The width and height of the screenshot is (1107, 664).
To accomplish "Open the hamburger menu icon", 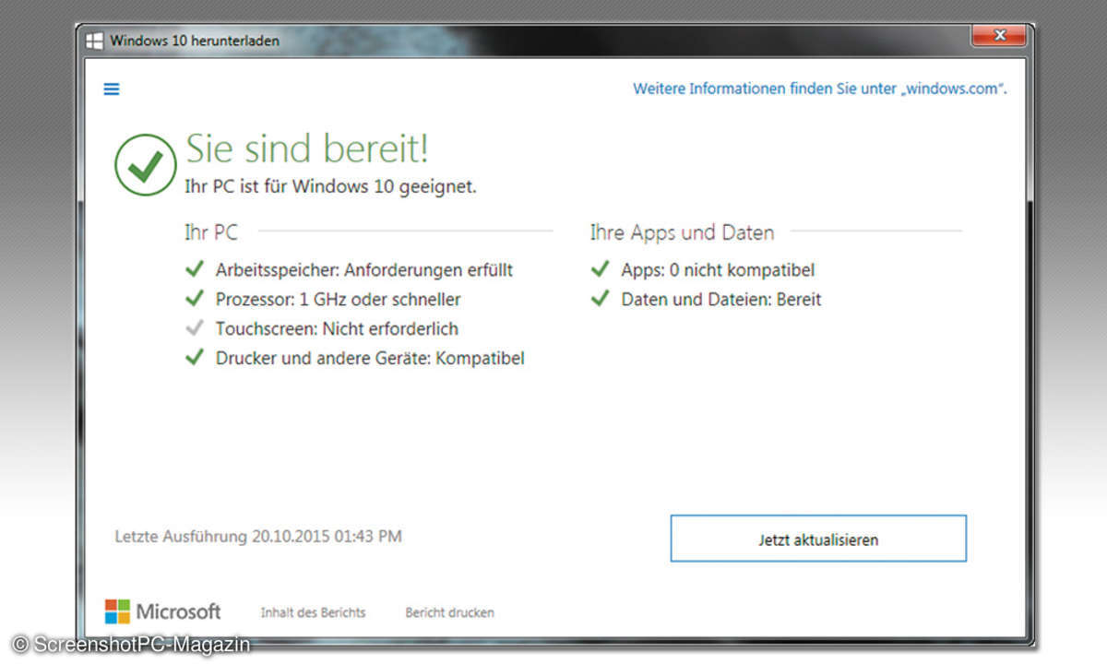I will pos(112,89).
